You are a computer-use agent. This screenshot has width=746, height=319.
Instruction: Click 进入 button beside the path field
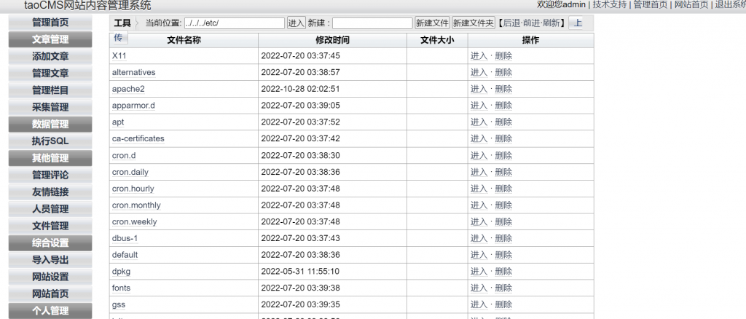pos(296,23)
